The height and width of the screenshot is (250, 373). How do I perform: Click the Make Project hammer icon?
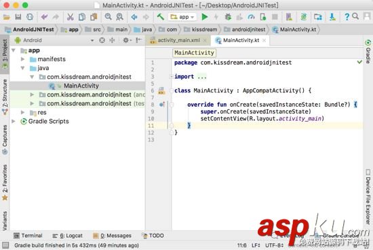pyautogui.click(x=161, y=17)
